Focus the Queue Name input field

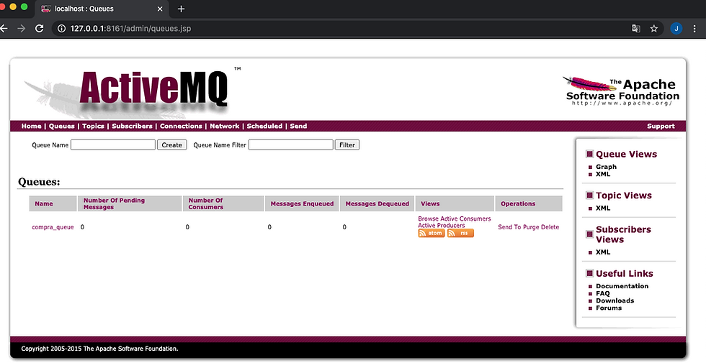point(113,144)
